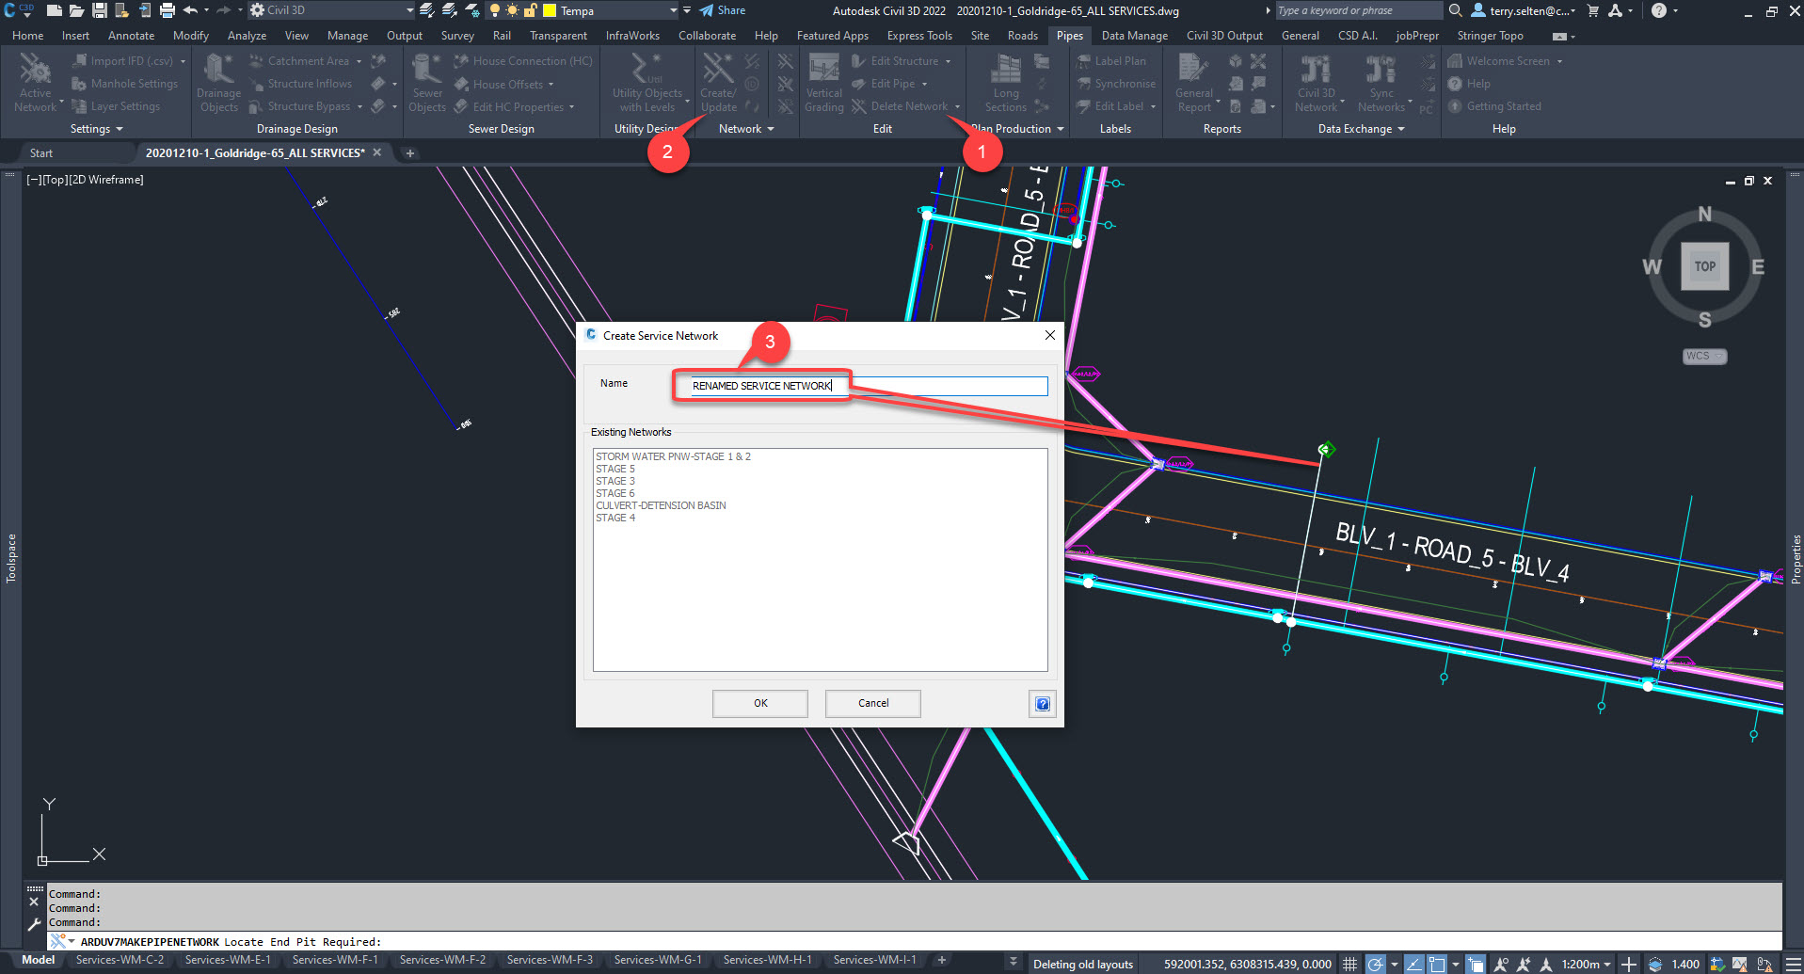
Task: Click the Welcome Screen button
Action: pos(1504,61)
